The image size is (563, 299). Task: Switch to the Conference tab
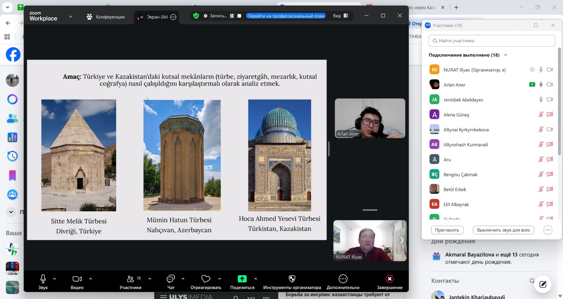pyautogui.click(x=106, y=17)
